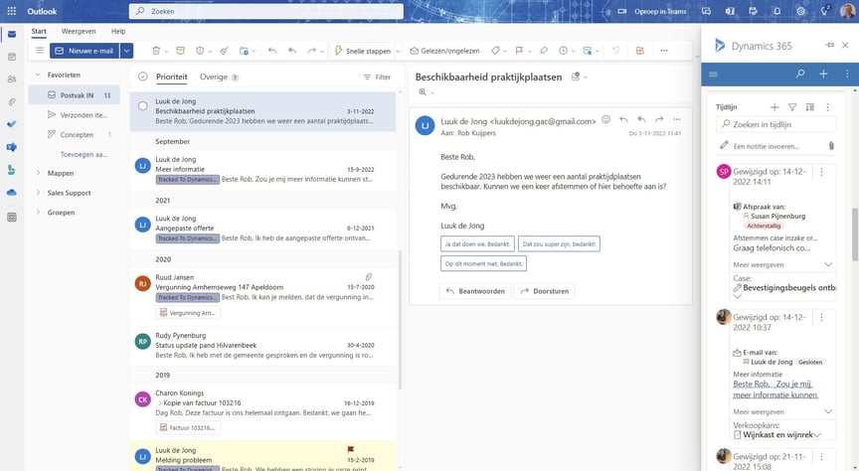Click the Outlook search box
This screenshot has width=859, height=471.
coord(266,11)
